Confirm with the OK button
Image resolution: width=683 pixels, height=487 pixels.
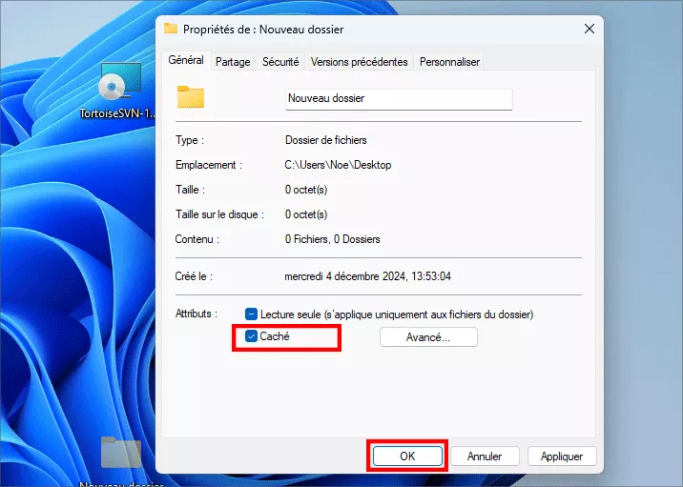coord(407,457)
